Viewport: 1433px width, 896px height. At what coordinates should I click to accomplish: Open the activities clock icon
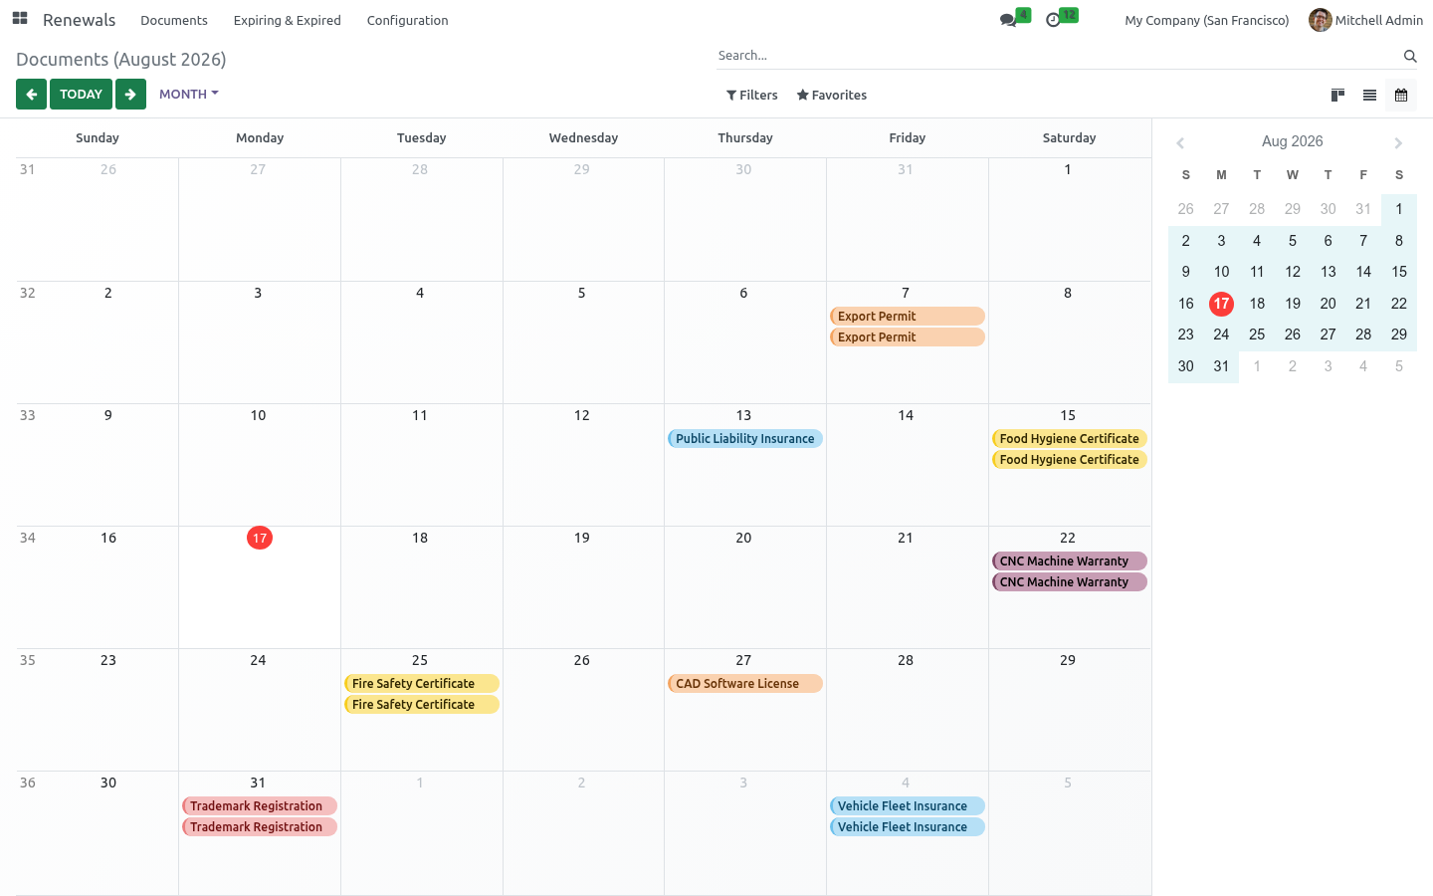1053,20
